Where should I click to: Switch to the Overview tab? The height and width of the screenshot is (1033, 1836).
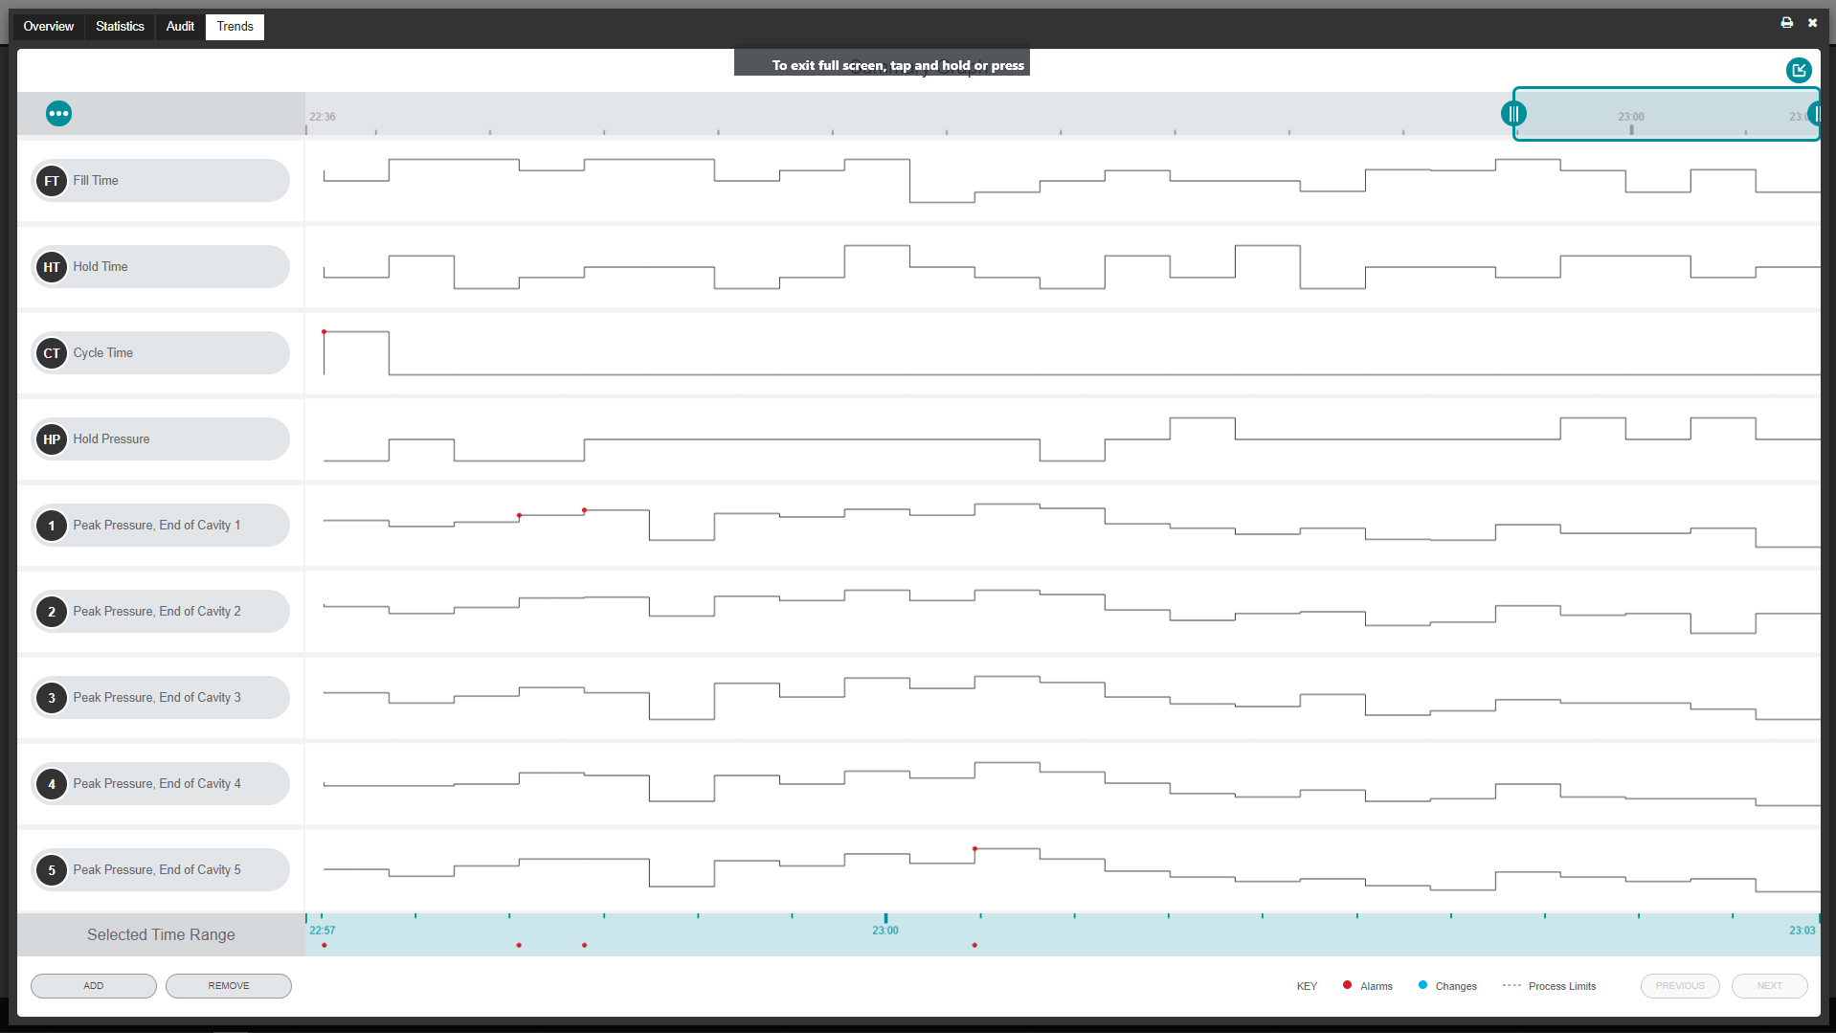pos(49,27)
